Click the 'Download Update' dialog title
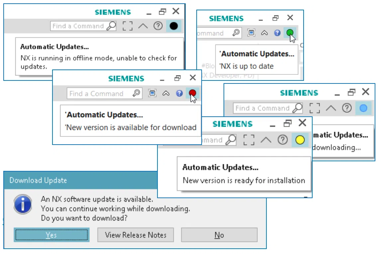Image resolution: width=381 pixels, height=254 pixels. tap(38, 180)
